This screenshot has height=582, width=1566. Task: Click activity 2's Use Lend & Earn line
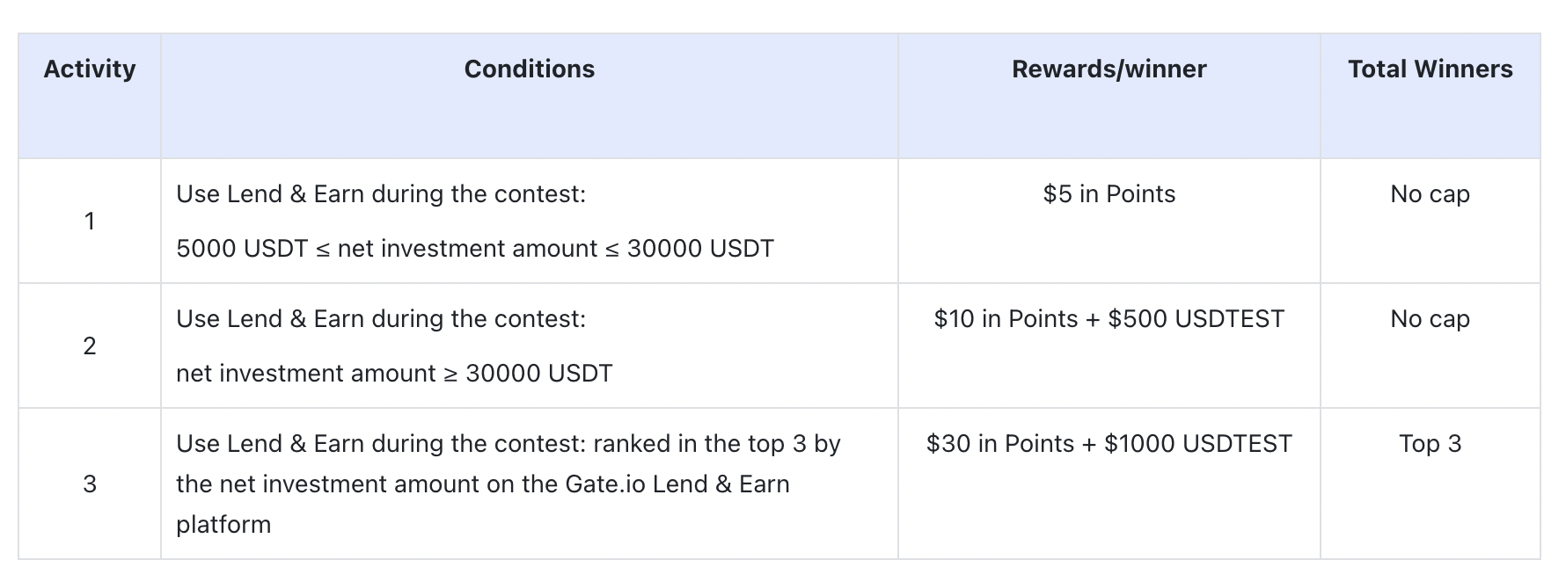click(381, 319)
